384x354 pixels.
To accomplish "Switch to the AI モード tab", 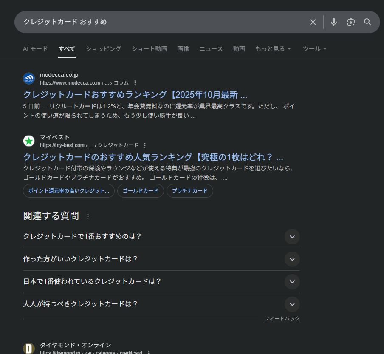I will tap(35, 49).
